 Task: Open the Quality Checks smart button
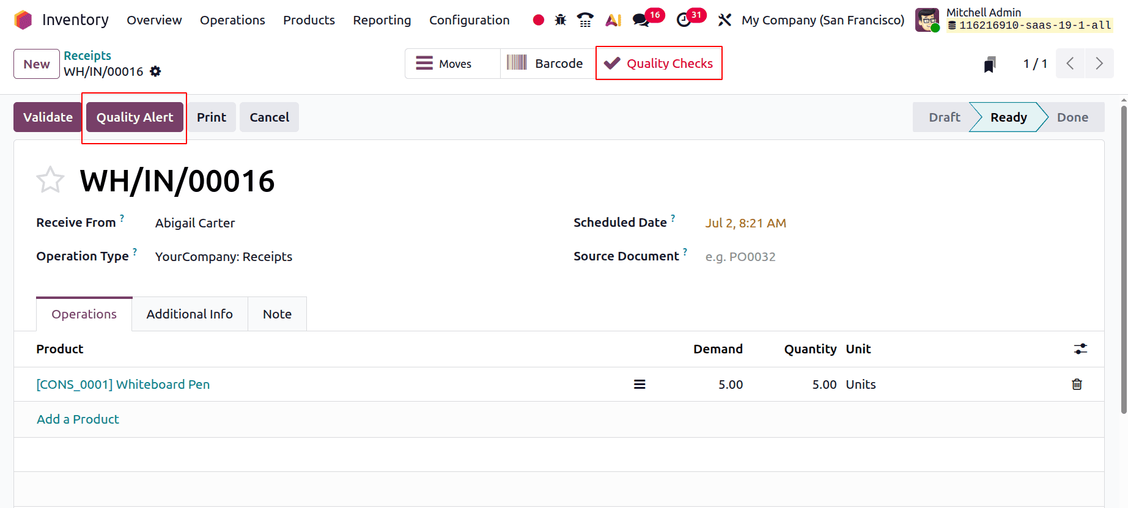pos(659,64)
